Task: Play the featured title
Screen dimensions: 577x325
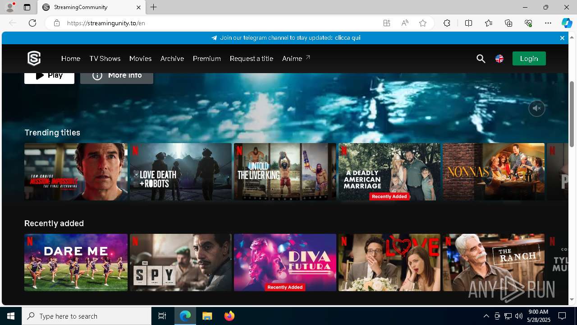Action: [49, 77]
